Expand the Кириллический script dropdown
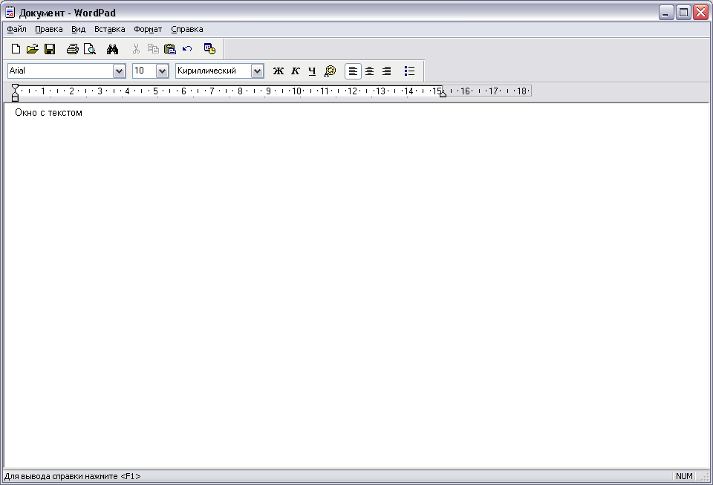The width and height of the screenshot is (713, 485). [x=258, y=71]
